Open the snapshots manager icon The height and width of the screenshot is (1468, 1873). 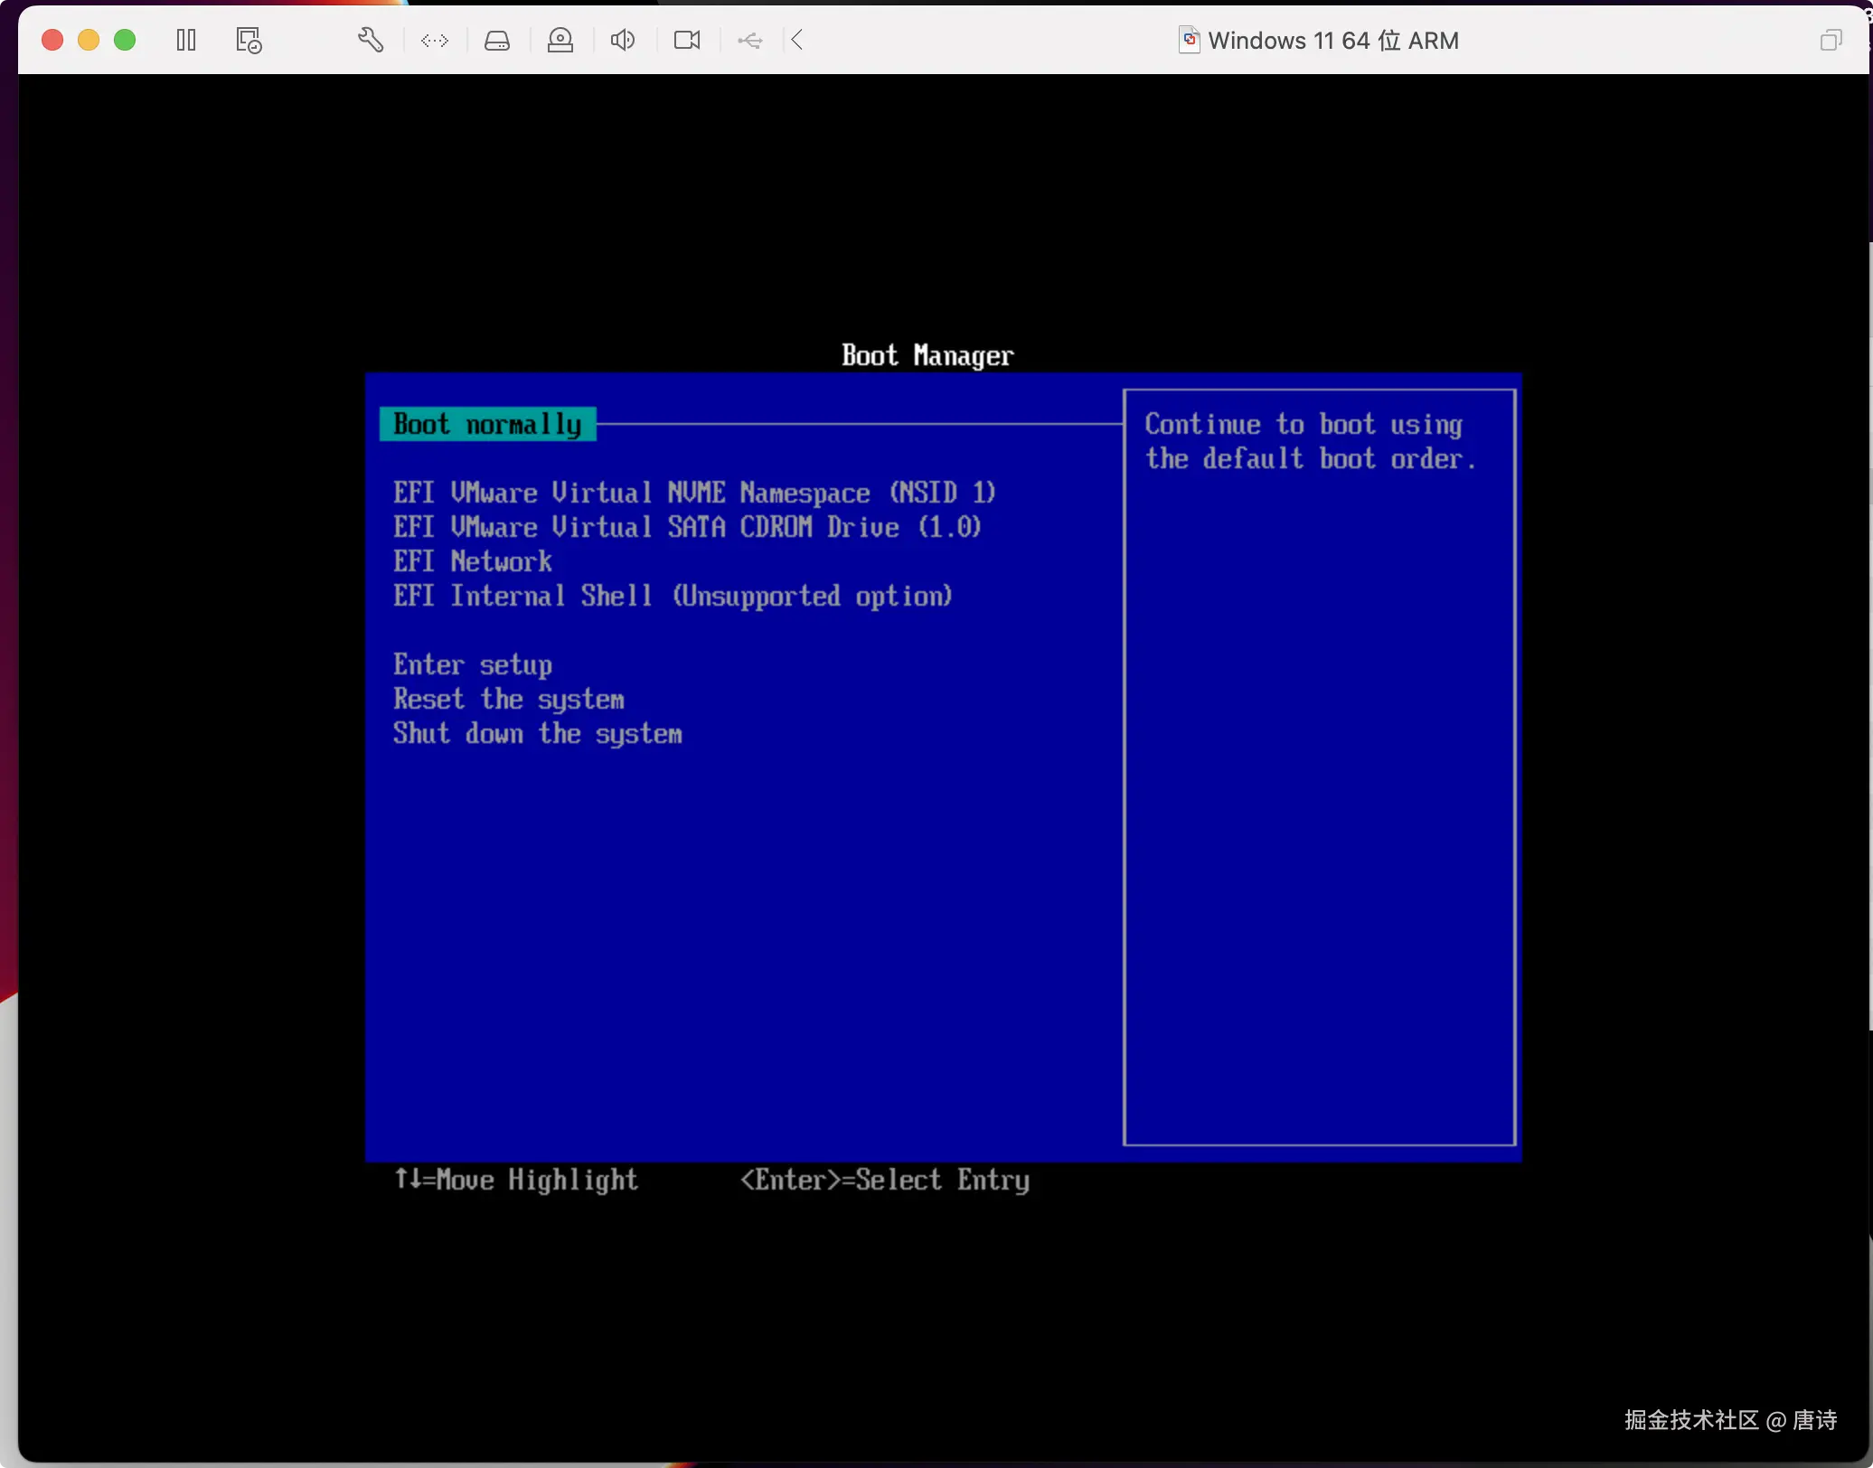[x=249, y=40]
